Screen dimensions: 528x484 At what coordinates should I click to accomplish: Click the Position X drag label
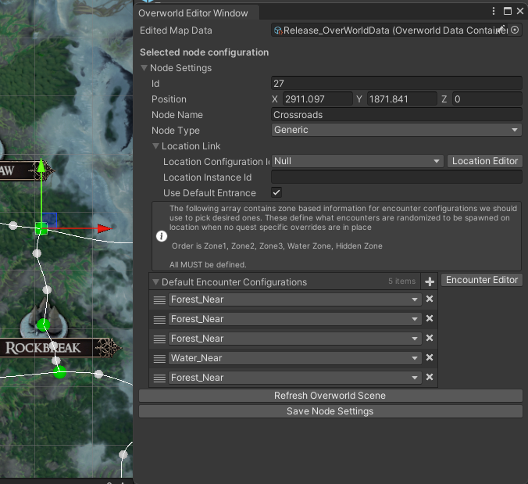coord(275,99)
